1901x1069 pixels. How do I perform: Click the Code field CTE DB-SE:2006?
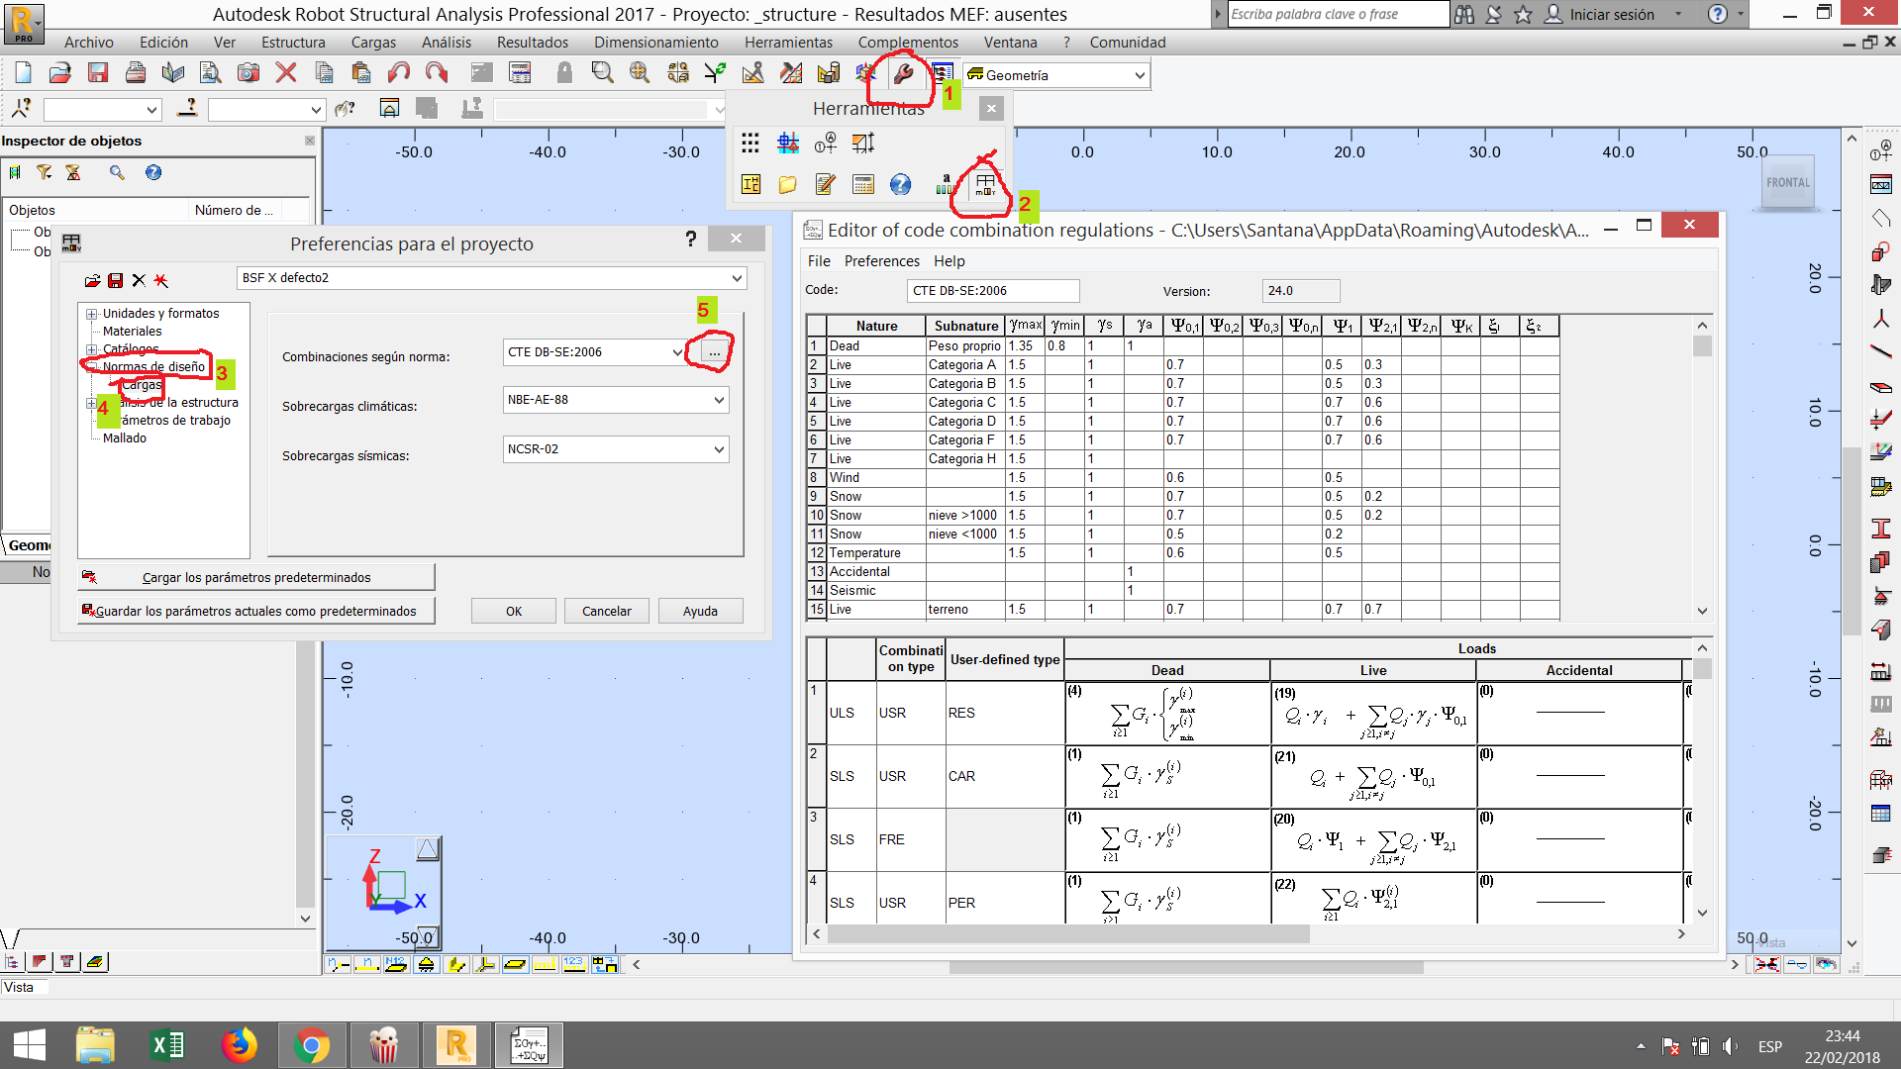click(993, 291)
